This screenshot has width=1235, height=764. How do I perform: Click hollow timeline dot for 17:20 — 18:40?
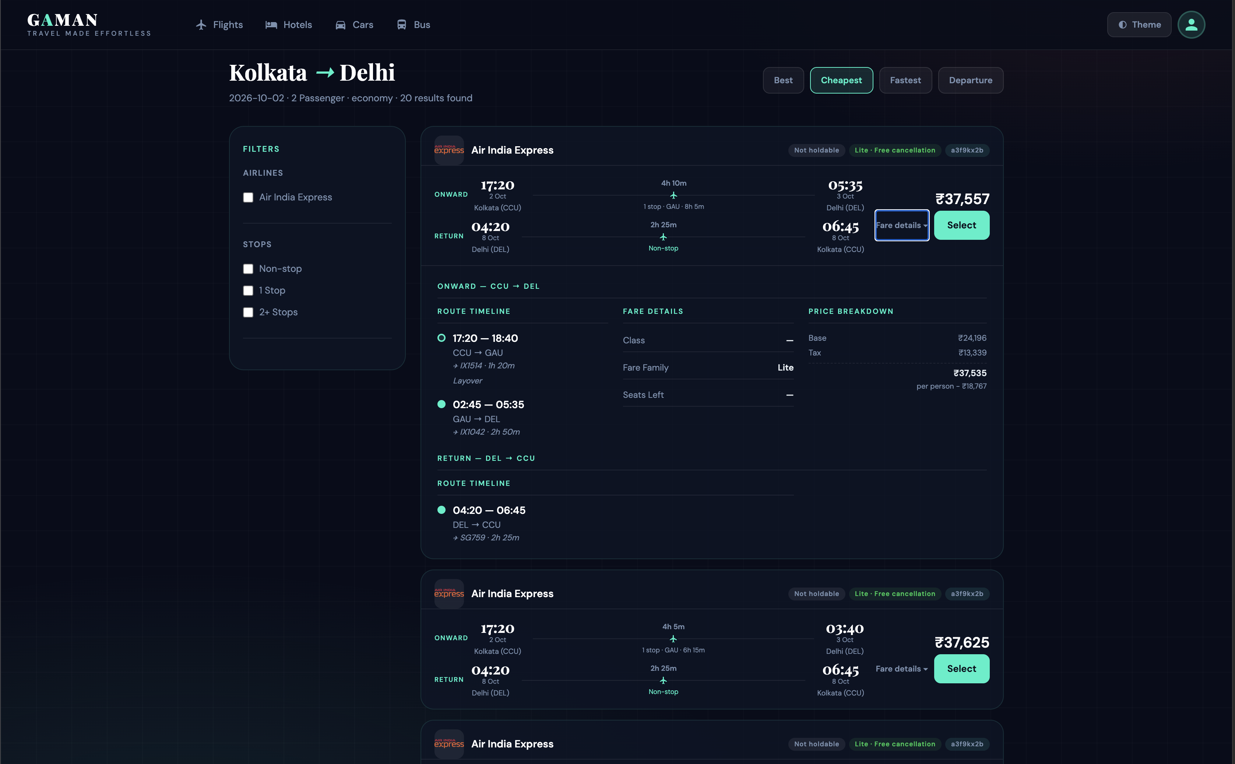point(441,337)
